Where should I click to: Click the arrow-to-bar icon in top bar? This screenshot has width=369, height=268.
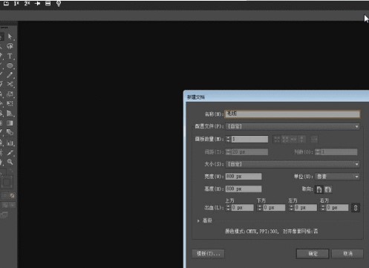(x=38, y=4)
